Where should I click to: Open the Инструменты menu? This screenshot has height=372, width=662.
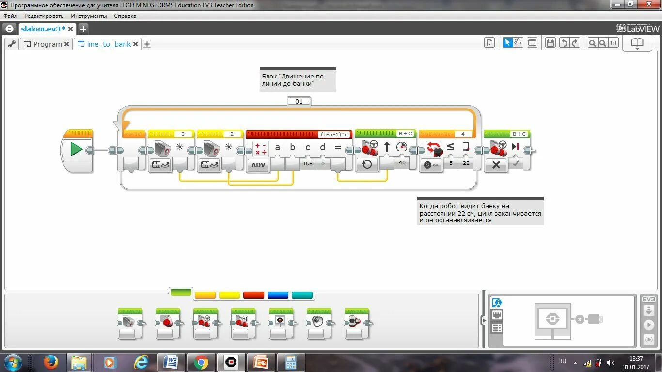[89, 16]
